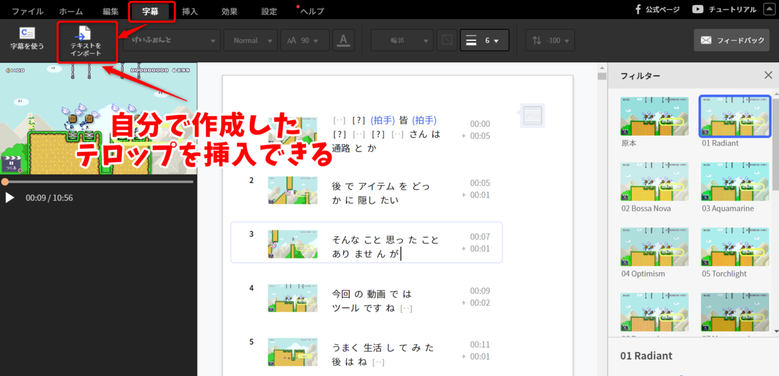Play the video preview
Viewport: 779px width, 376px height.
[10, 197]
